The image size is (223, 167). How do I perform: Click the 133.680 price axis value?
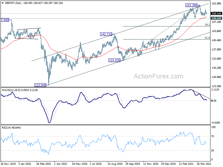217,59
